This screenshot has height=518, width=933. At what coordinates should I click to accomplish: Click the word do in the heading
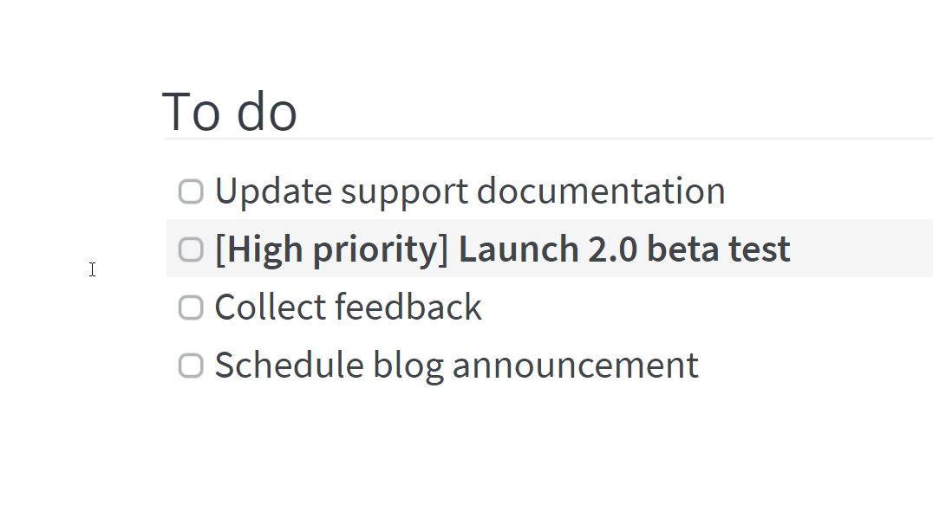tap(266, 111)
